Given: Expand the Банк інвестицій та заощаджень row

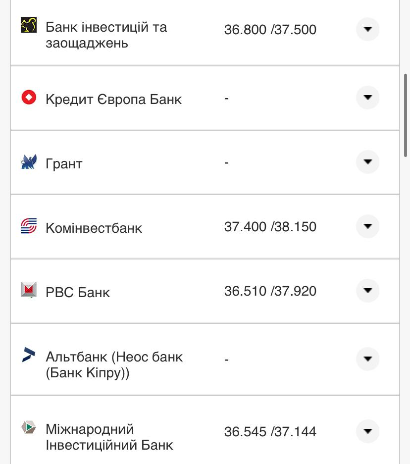Looking at the screenshot, I should (x=367, y=29).
